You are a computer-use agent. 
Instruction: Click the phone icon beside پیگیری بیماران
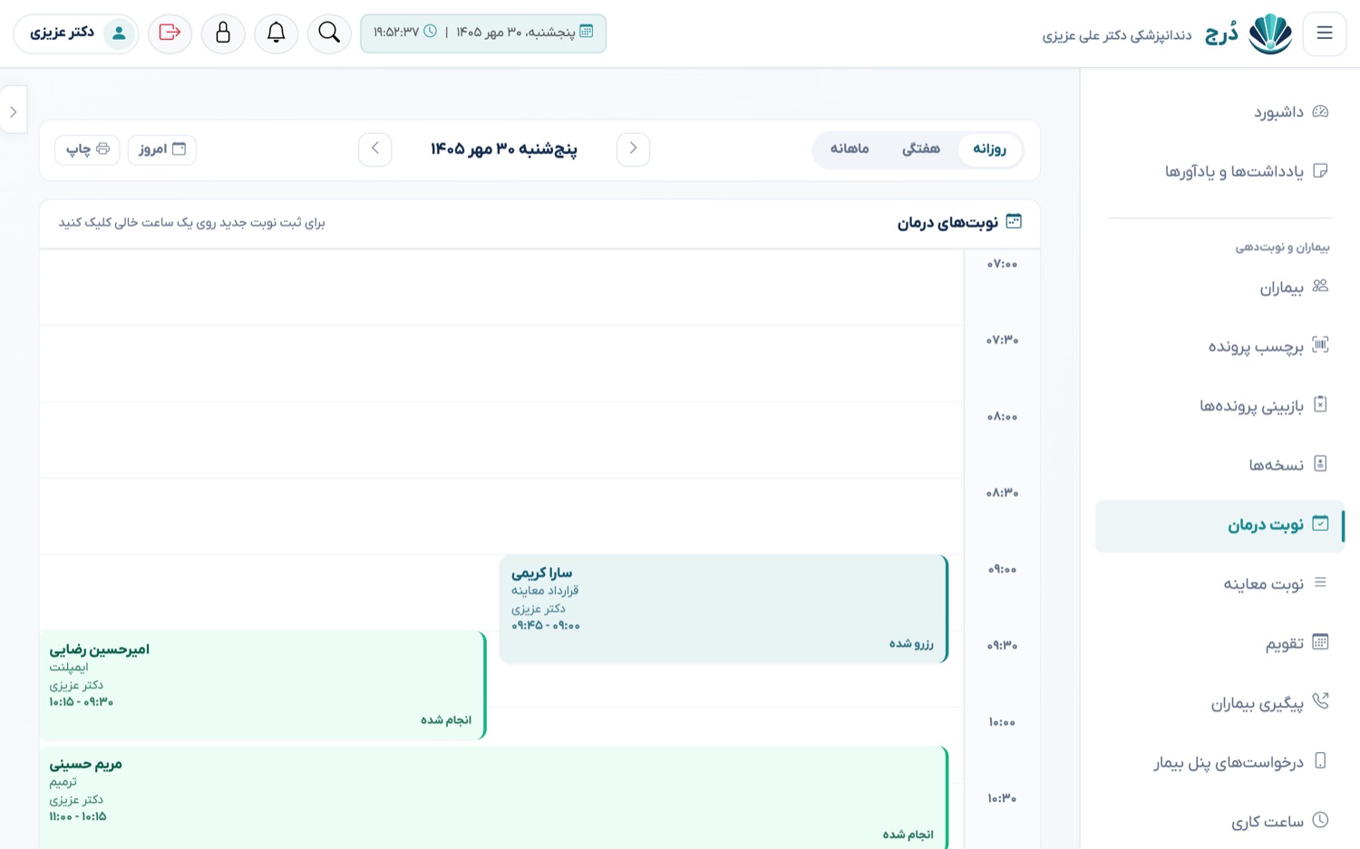pyautogui.click(x=1320, y=701)
